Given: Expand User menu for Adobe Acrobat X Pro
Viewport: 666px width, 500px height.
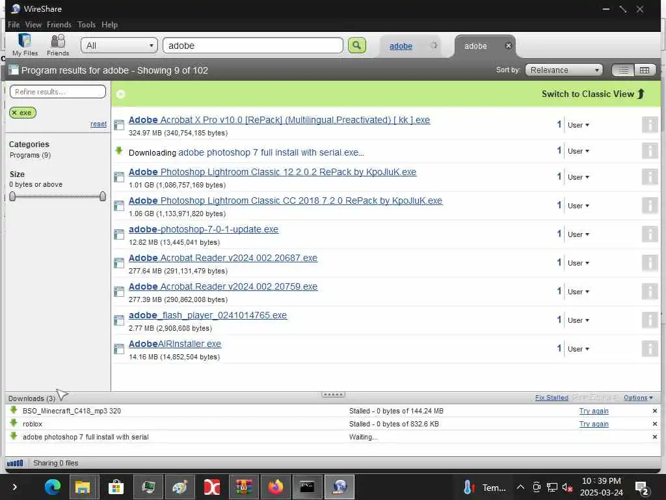Looking at the screenshot, I should point(578,125).
